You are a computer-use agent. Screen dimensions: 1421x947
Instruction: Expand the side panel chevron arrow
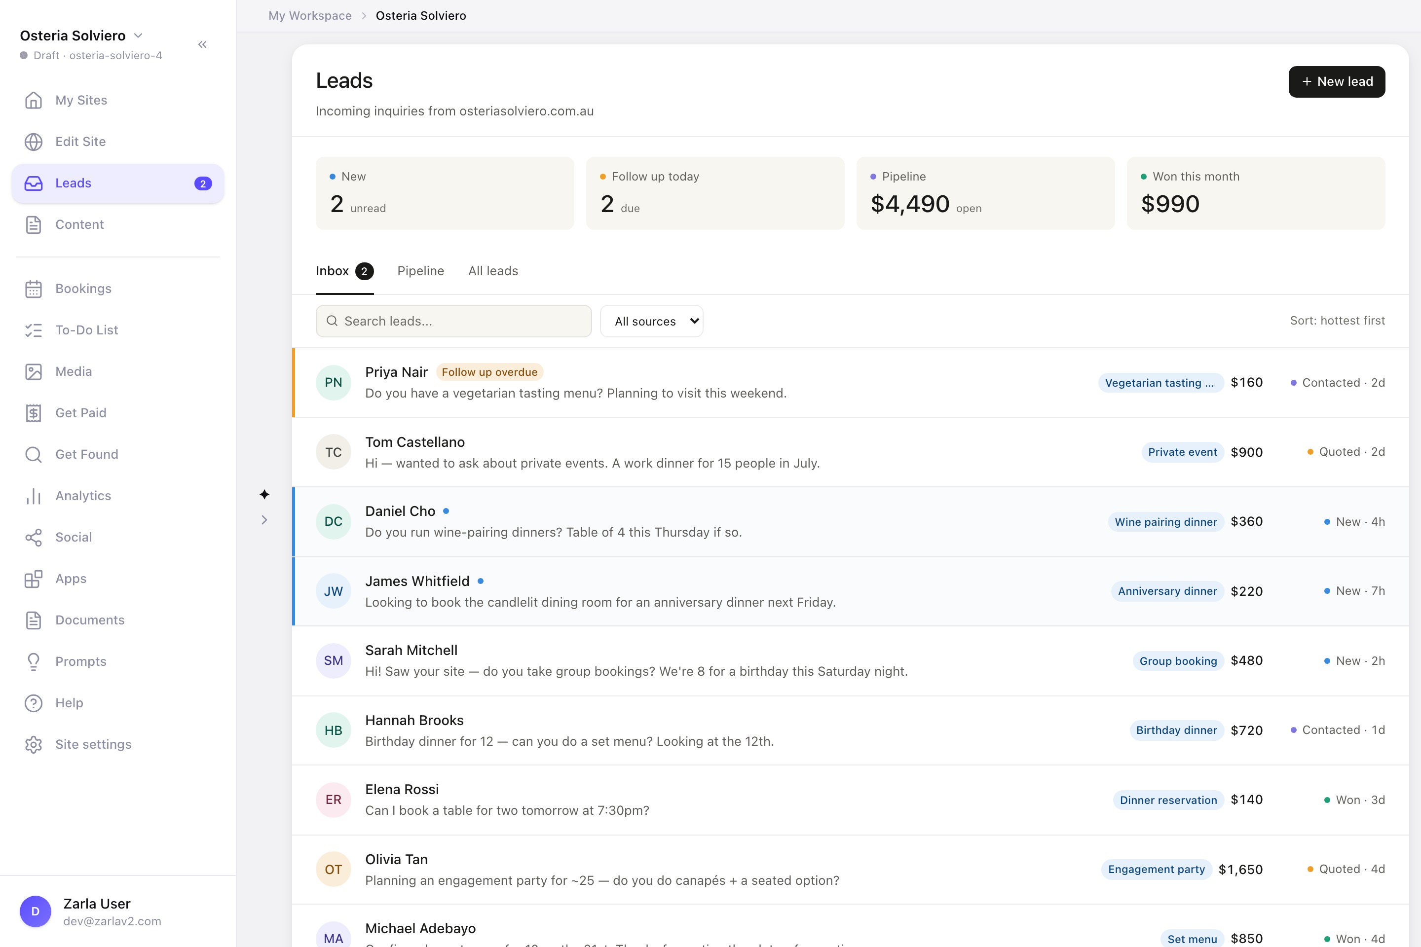tap(264, 520)
